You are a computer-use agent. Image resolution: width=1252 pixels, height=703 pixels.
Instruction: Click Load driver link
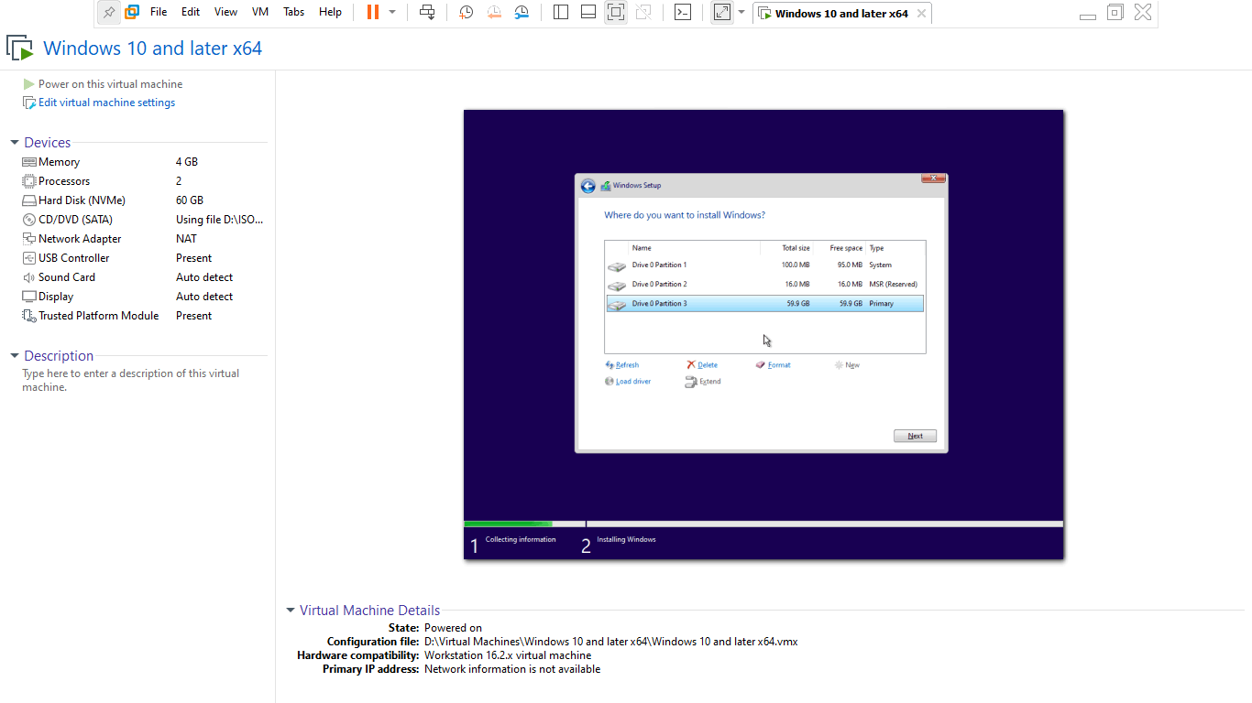coord(628,382)
